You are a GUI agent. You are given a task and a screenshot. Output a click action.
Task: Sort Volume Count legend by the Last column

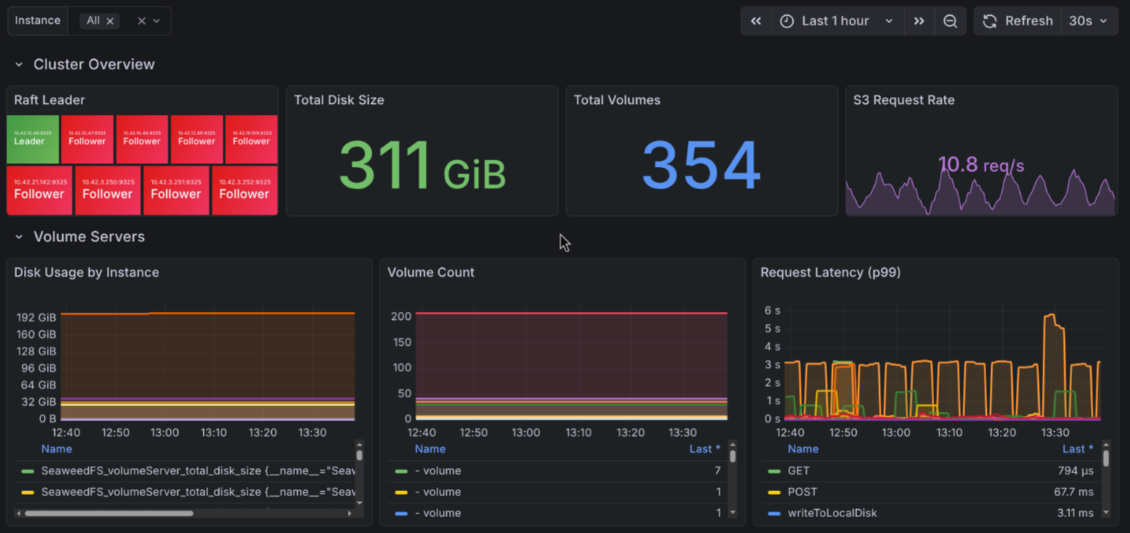click(704, 448)
